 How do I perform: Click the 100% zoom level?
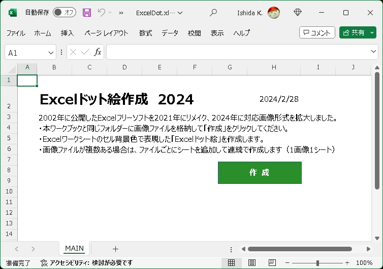point(364,263)
